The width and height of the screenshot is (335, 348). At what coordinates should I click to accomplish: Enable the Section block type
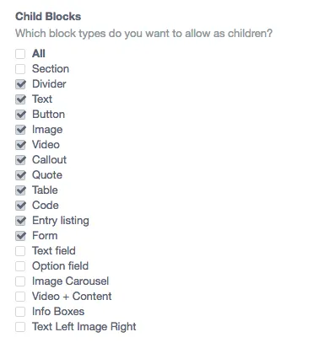pos(20,69)
